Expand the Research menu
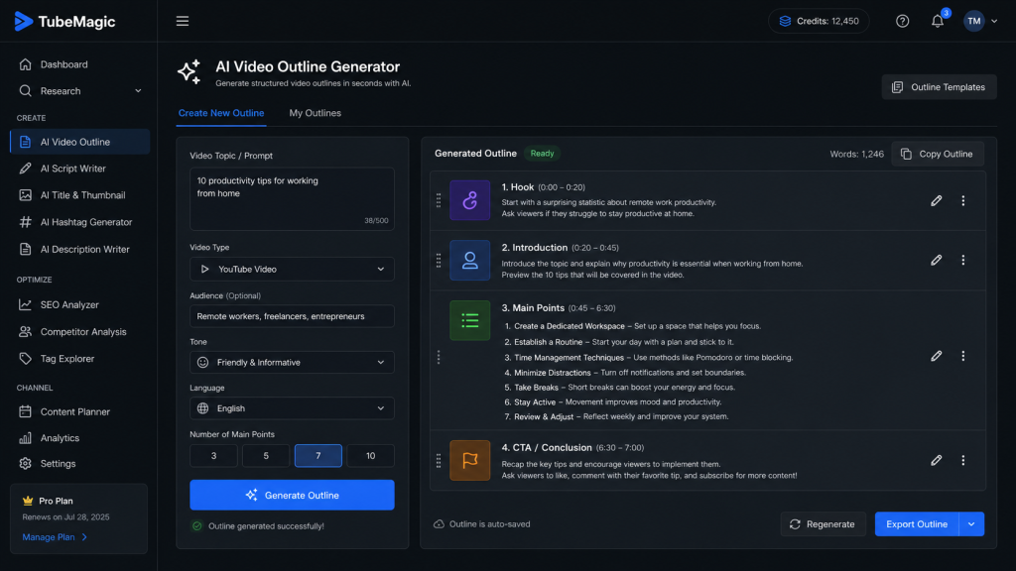 tap(79, 91)
